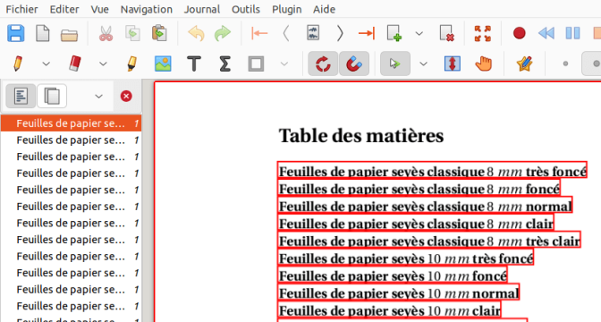The image size is (601, 322).
Task: Toggle rotation snapping
Action: 323,64
